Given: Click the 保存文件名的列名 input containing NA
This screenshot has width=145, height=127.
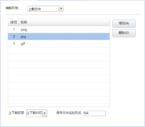Looking at the screenshot, I should 94,113.
